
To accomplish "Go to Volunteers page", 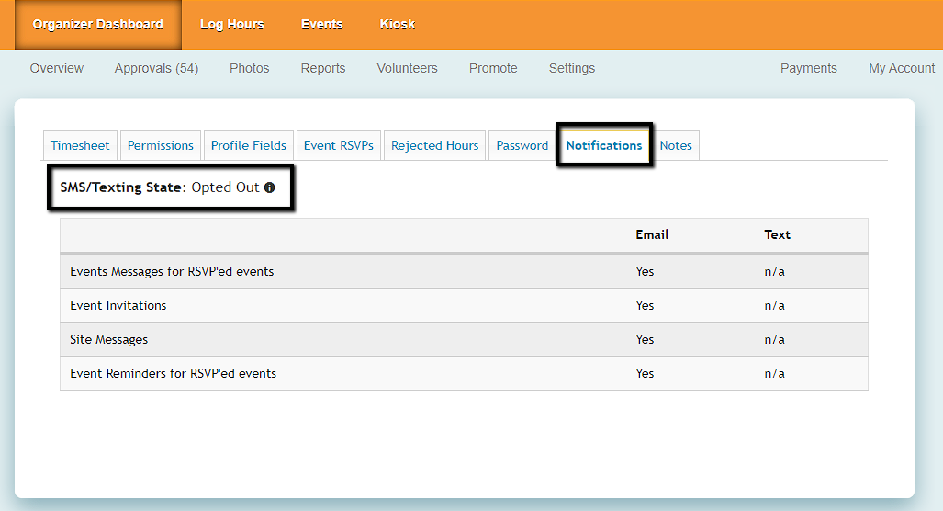I will coord(407,68).
